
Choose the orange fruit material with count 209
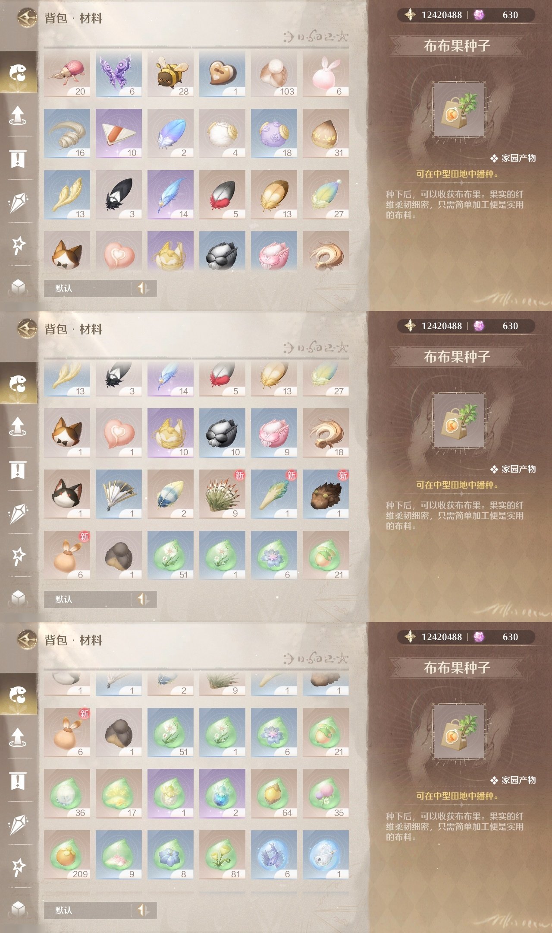pyautogui.click(x=67, y=855)
